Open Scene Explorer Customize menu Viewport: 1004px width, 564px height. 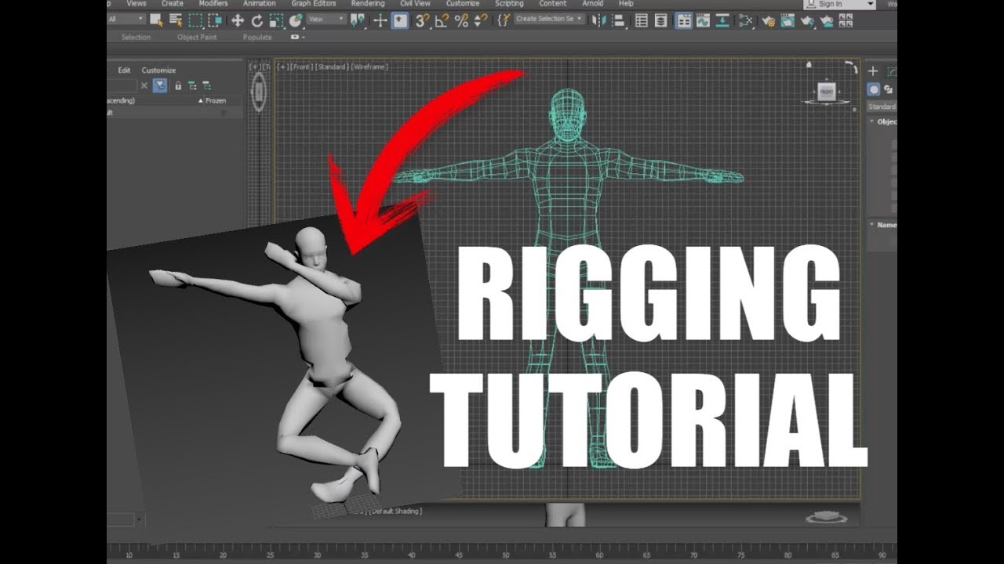pos(158,70)
